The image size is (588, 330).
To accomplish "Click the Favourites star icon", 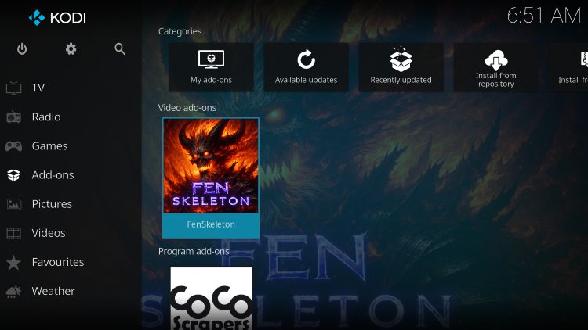I will click(13, 262).
